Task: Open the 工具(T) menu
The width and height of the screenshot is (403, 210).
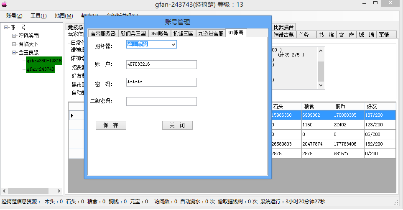Action: (x=38, y=16)
